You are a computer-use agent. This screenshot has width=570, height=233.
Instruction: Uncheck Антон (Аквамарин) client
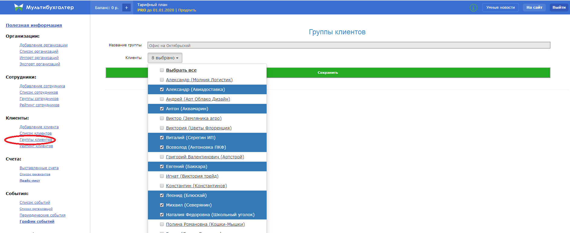point(162,109)
